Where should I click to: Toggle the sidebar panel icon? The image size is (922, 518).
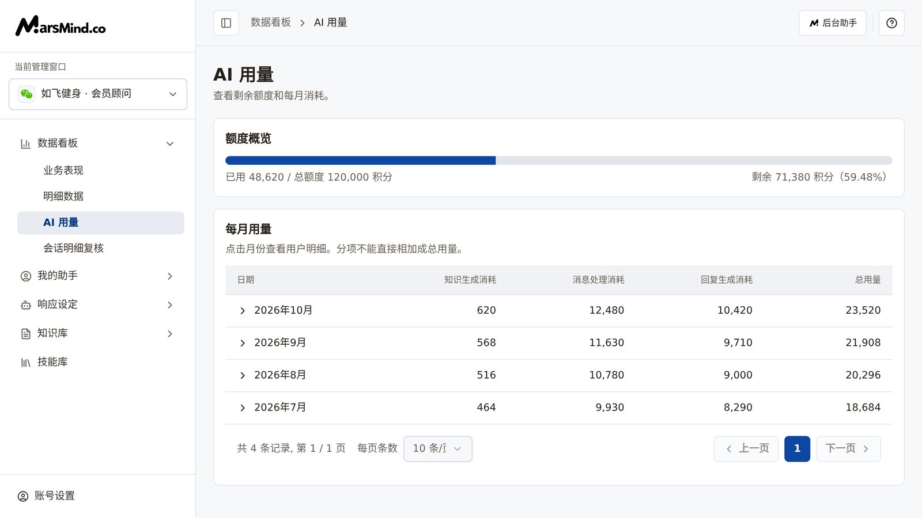(226, 23)
